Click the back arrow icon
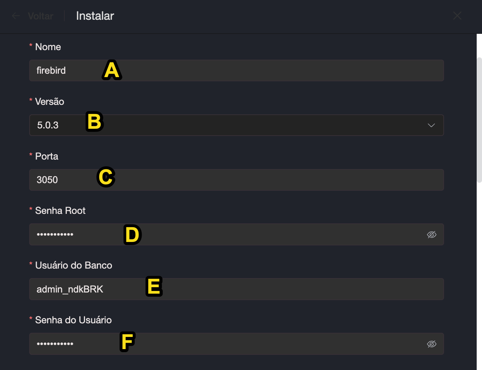Screen dimensions: 482x370 point(16,16)
